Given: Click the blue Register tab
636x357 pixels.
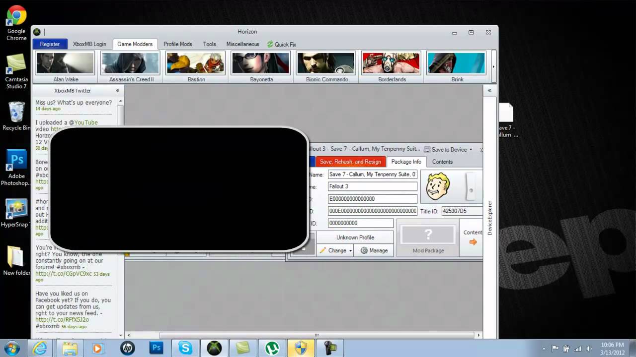Looking at the screenshot, I should click(50, 44).
